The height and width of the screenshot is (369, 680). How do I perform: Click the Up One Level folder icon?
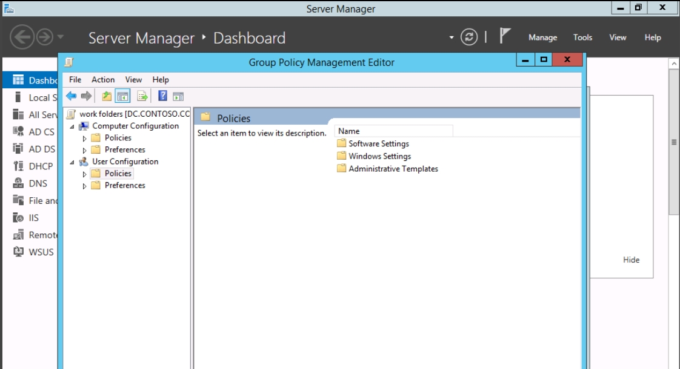coord(107,96)
